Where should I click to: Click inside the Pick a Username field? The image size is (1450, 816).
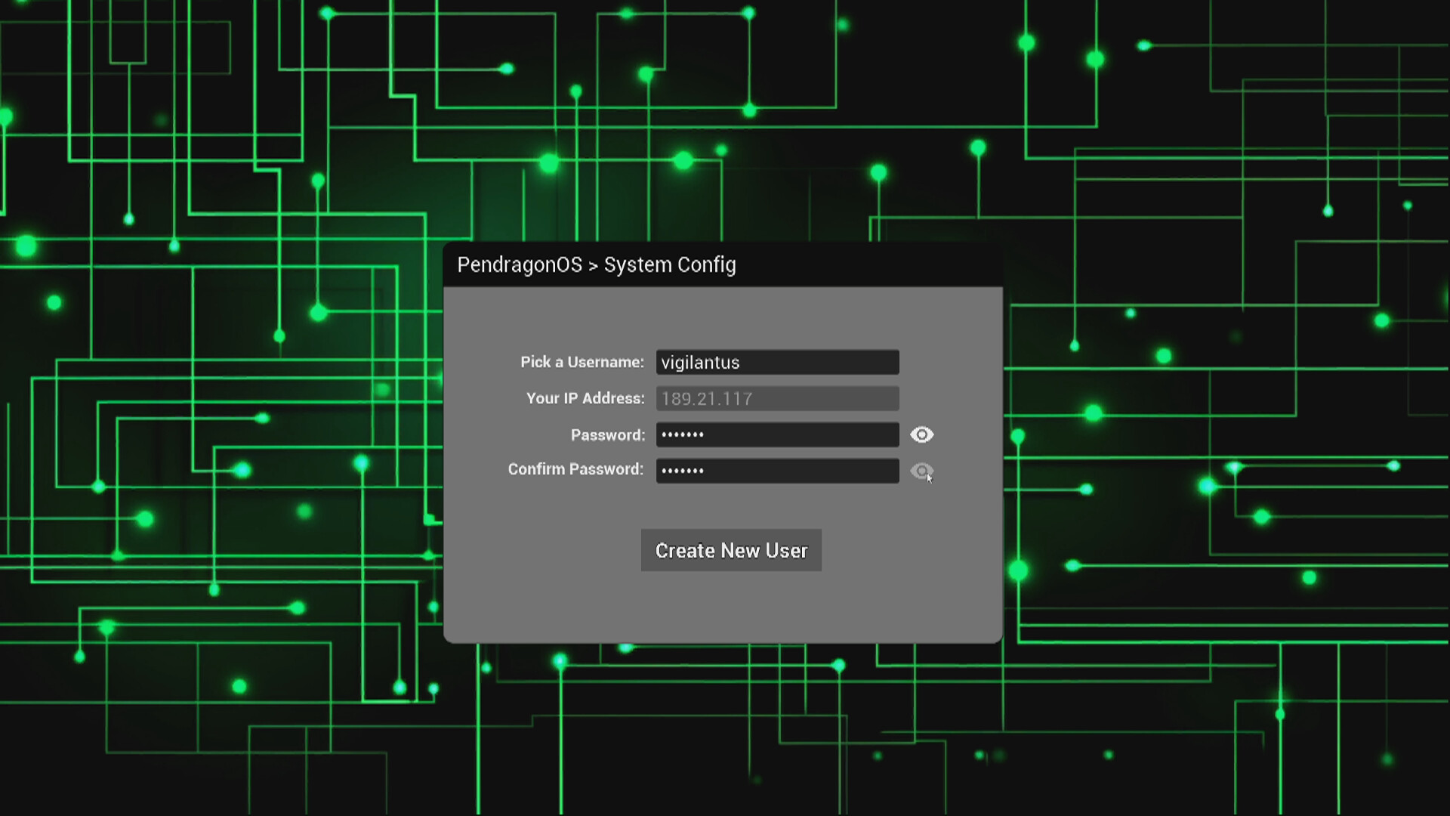pyautogui.click(x=776, y=362)
